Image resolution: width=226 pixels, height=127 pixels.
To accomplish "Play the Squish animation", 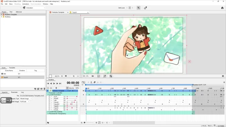I will click(54, 83).
